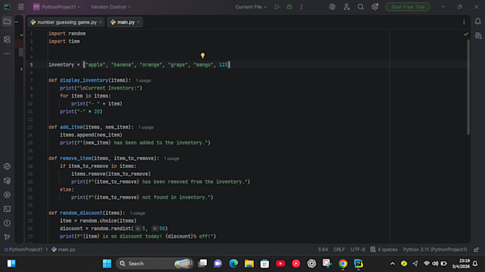Click the random.choice(items) call on line 25
The height and width of the screenshot is (272, 485).
tap(108, 221)
